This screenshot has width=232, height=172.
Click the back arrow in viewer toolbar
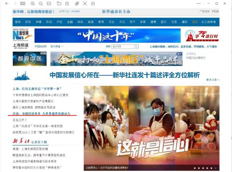tap(7, 3)
